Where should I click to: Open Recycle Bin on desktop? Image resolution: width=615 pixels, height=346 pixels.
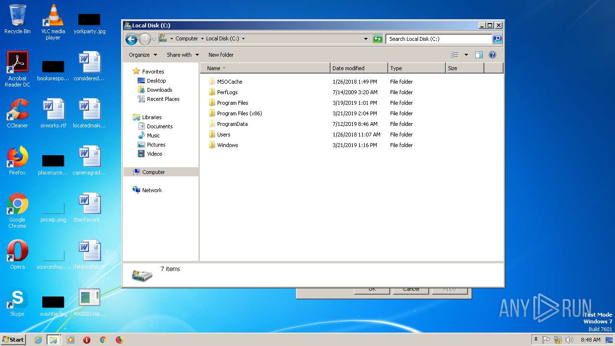tap(17, 19)
